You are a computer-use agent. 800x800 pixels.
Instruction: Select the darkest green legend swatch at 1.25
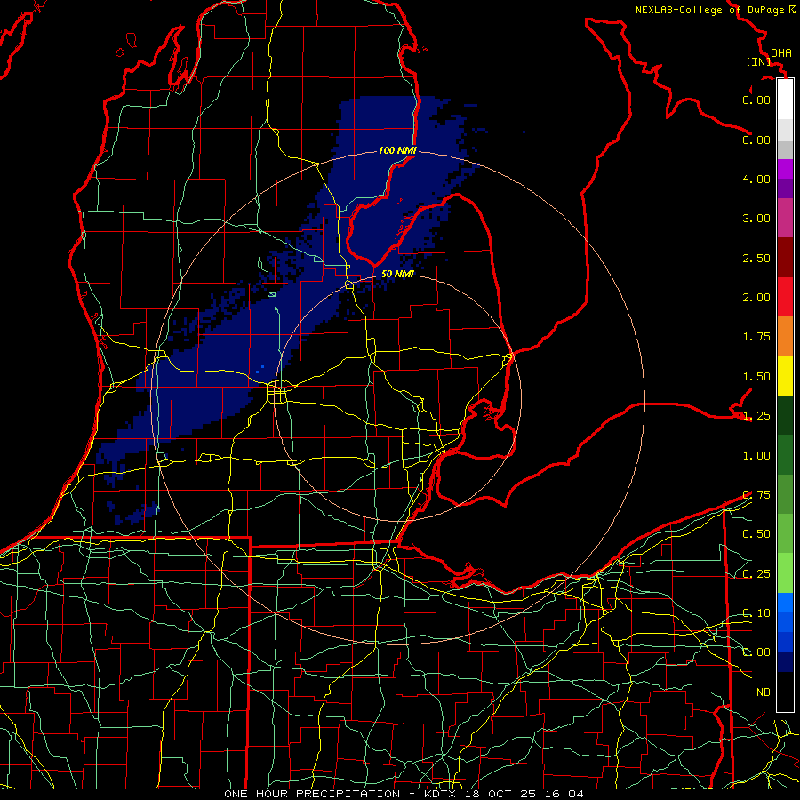click(x=785, y=416)
